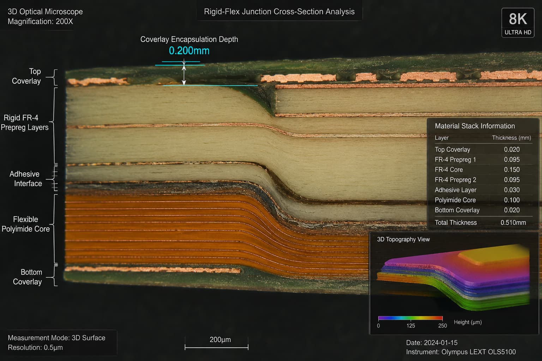Click the Bottom Coverlay layer label on left
Image resolution: width=542 pixels, height=361 pixels.
click(x=27, y=277)
